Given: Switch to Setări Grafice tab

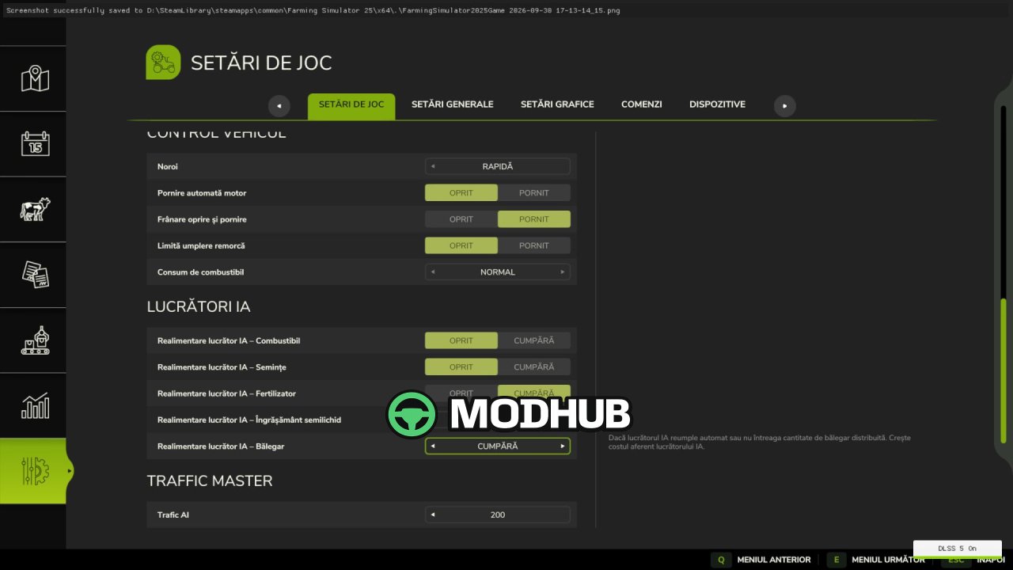Looking at the screenshot, I should coord(557,104).
